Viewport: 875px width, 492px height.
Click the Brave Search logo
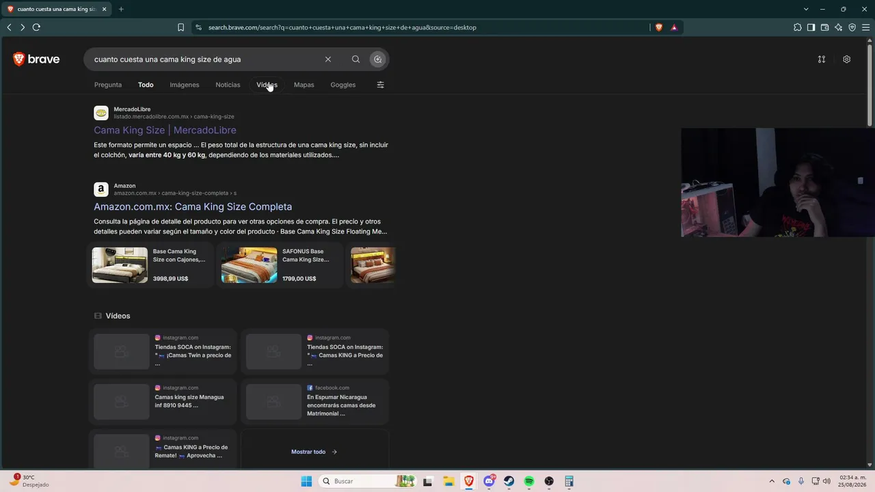click(36, 59)
